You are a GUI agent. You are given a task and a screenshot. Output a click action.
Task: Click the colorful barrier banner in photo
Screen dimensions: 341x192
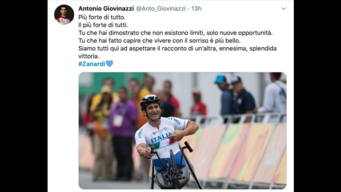(x=239, y=153)
